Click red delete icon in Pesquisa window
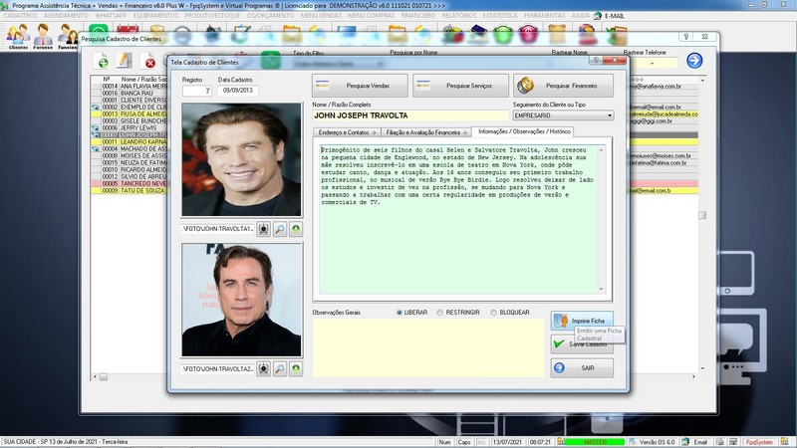The image size is (797, 448). click(149, 62)
